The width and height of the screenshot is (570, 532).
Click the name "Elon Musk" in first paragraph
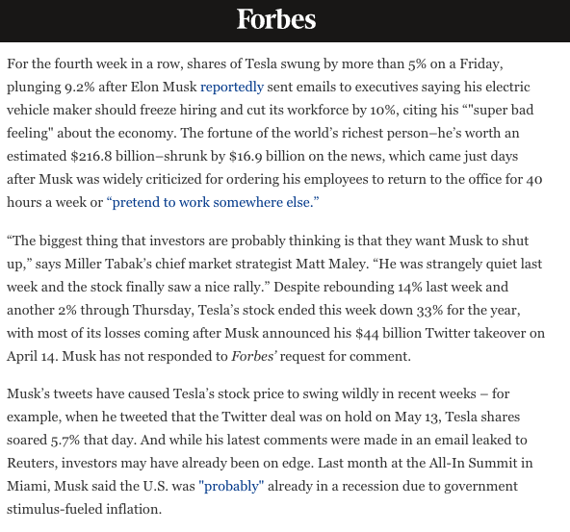point(164,88)
